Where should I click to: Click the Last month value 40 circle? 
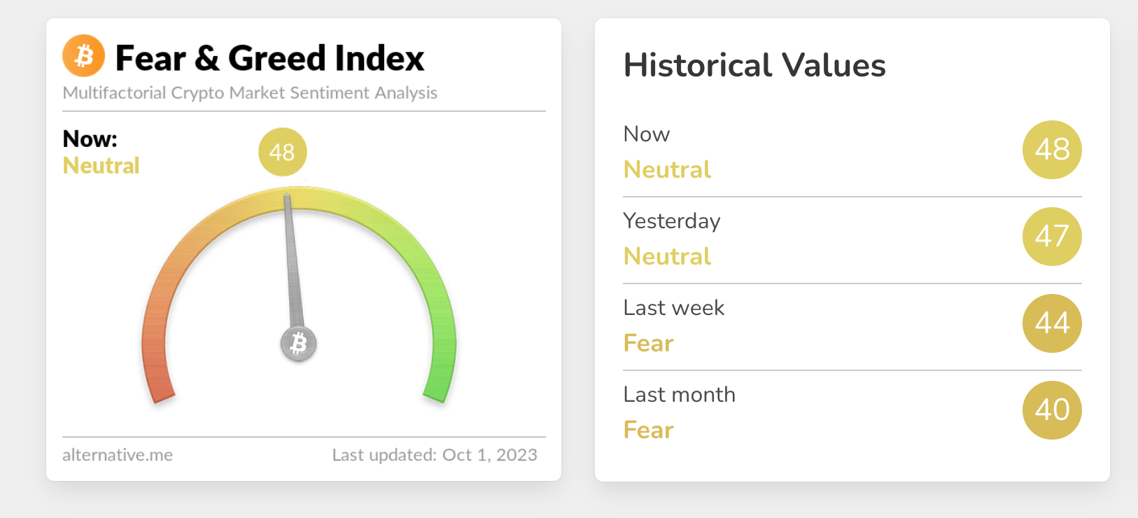1051,410
